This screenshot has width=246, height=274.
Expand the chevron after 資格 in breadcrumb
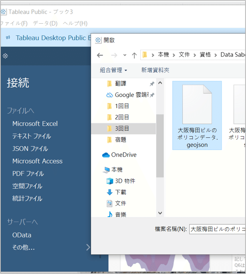tap(216, 55)
